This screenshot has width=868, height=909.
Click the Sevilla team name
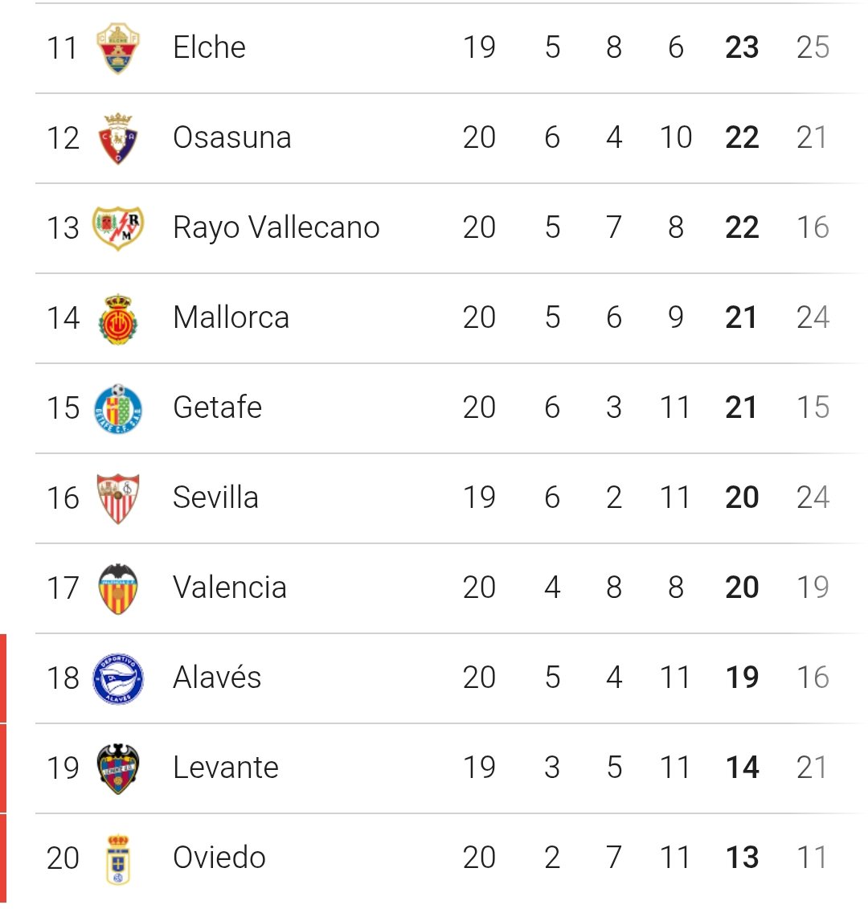(215, 497)
